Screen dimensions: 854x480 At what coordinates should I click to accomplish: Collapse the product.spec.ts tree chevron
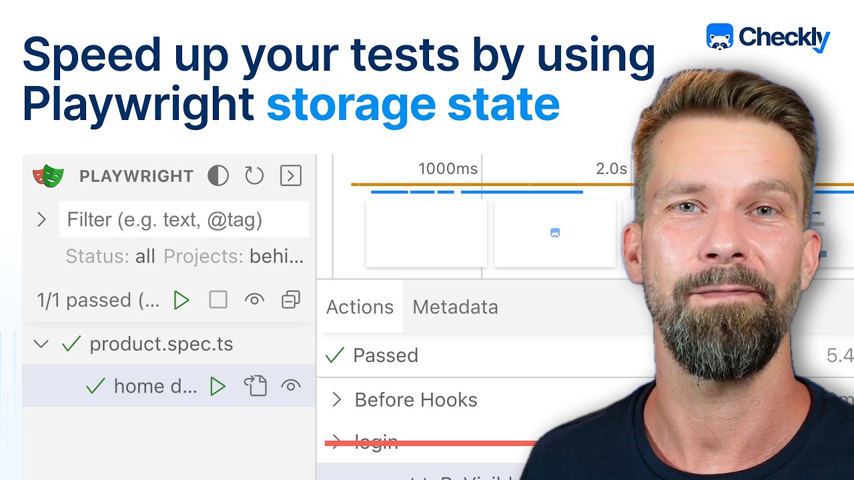[x=41, y=344]
